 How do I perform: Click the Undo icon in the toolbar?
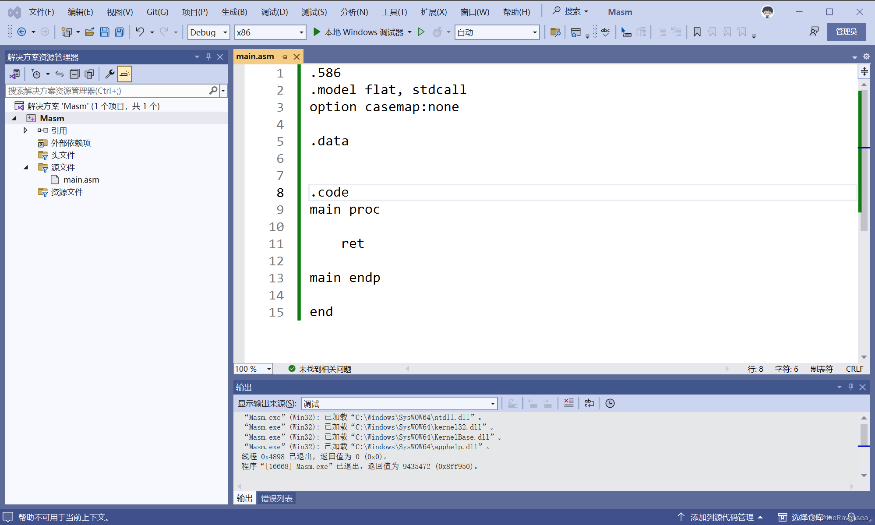139,32
